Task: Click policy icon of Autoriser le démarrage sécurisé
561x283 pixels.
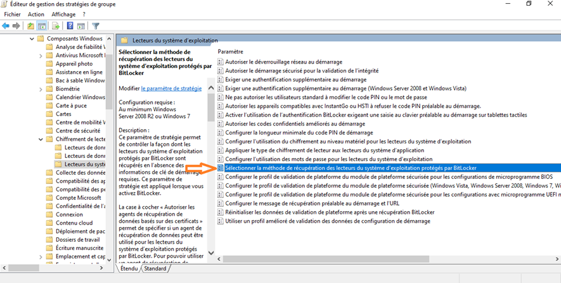Action: [x=221, y=71]
